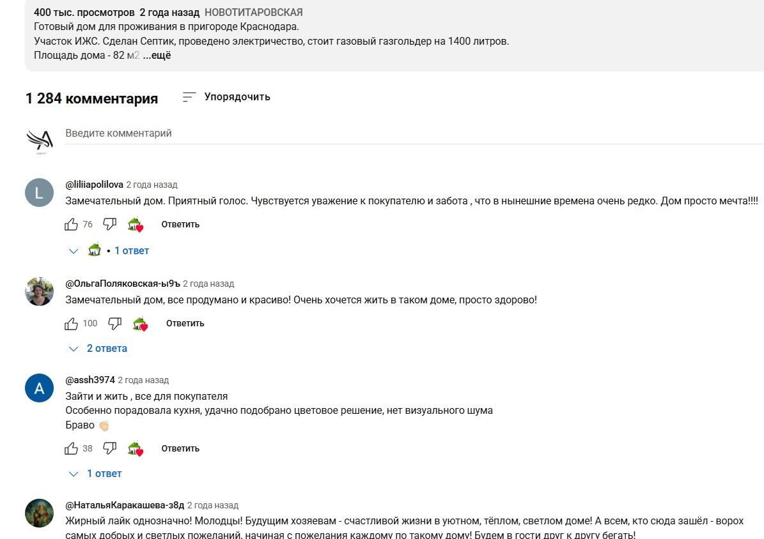Like the comment by @liliiapolilova

(x=71, y=224)
